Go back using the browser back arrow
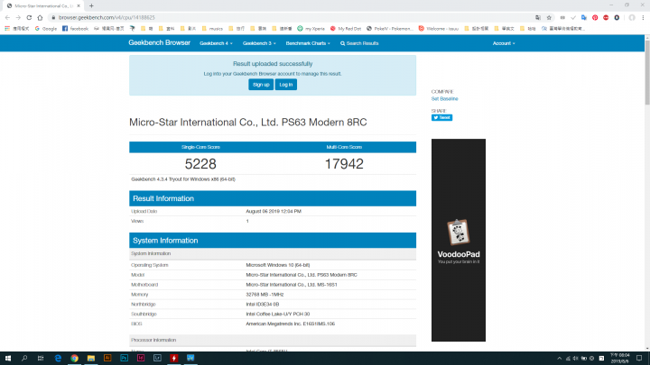The image size is (650, 365). click(x=7, y=17)
